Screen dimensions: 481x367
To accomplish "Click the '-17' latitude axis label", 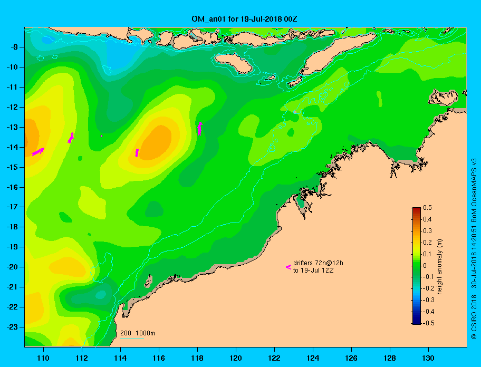I will (12, 207).
